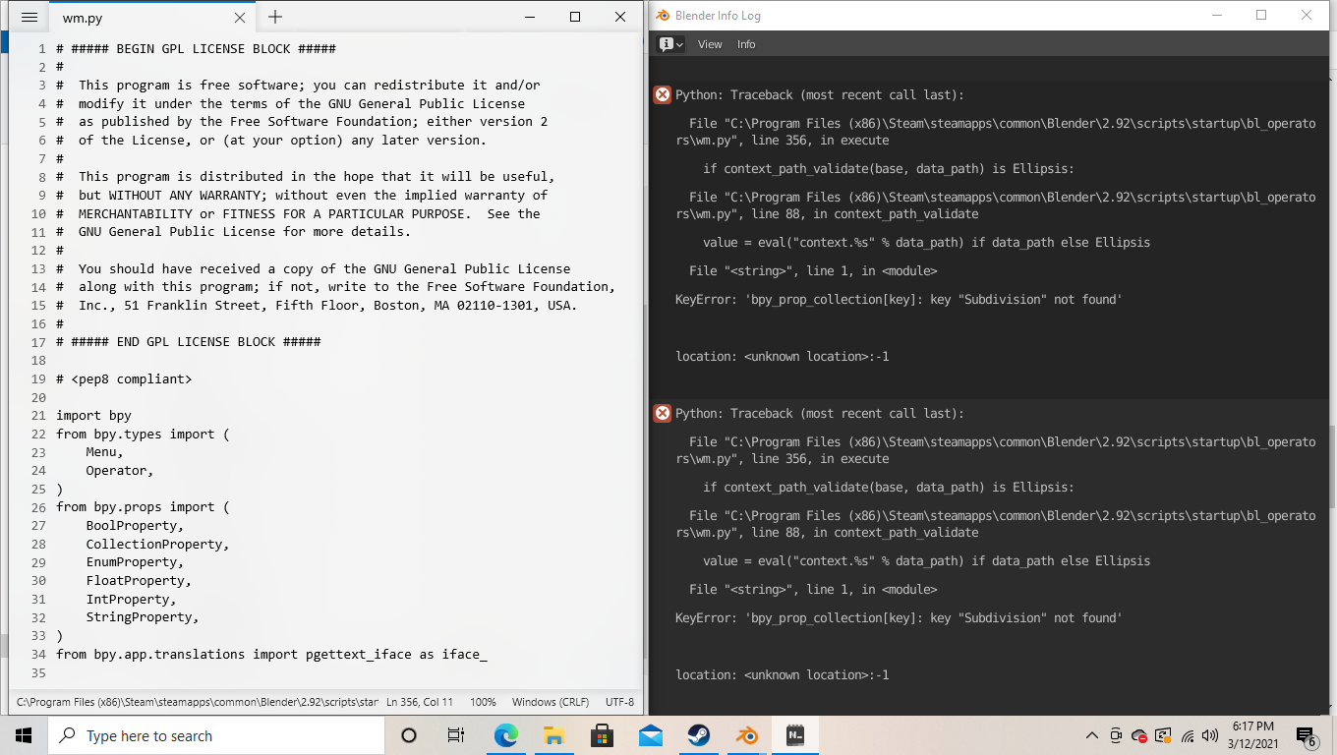Viewport: 1337px width, 755px height.
Task: Click the "StringProperty," line in the editor
Action: pos(143,617)
